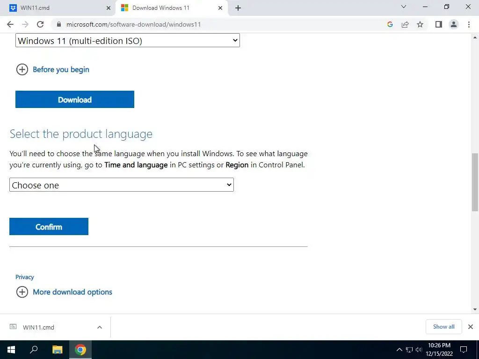
Task: Click the blue Download button
Action: pos(75,99)
